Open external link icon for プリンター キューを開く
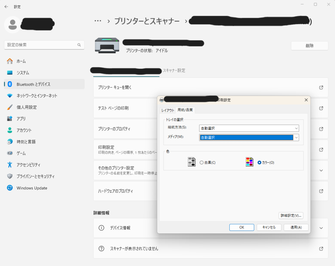Viewport: 335px width, 266px height. click(321, 88)
